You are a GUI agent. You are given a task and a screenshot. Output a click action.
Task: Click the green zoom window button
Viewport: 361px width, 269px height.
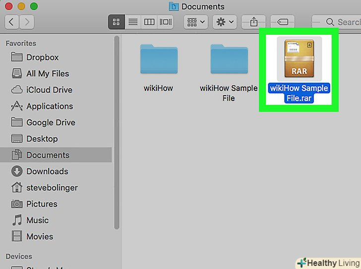point(34,6)
